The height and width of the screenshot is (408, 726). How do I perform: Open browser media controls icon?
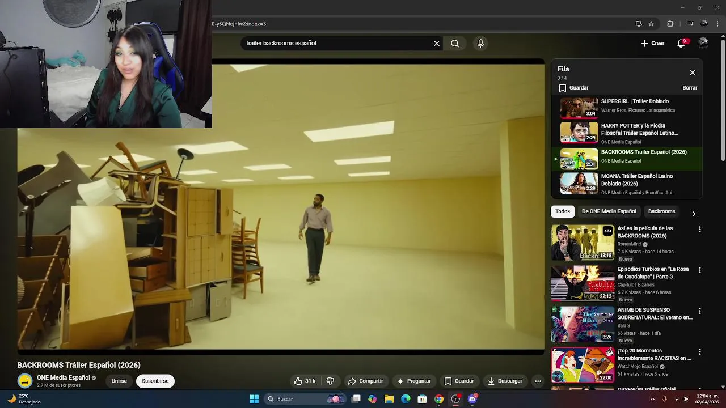pyautogui.click(x=690, y=24)
